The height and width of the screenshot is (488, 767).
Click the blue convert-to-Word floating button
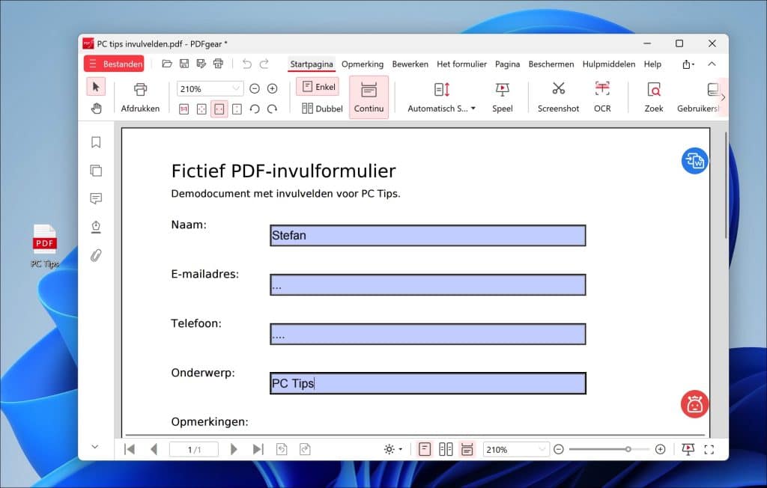click(694, 161)
